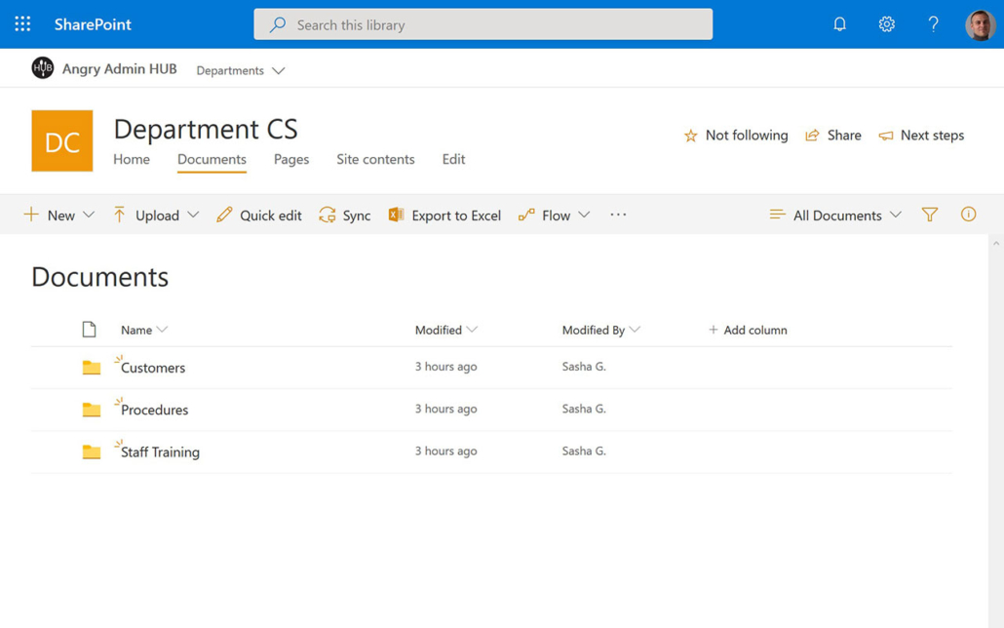This screenshot has width=1004, height=628.
Task: Open the user profile picture
Action: [981, 25]
